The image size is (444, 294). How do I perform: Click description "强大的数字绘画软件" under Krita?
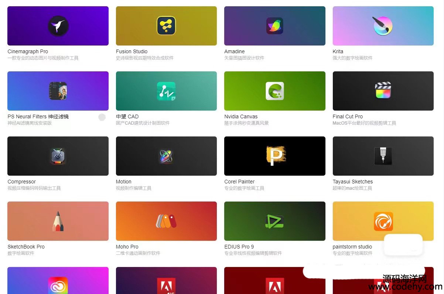click(x=352, y=58)
